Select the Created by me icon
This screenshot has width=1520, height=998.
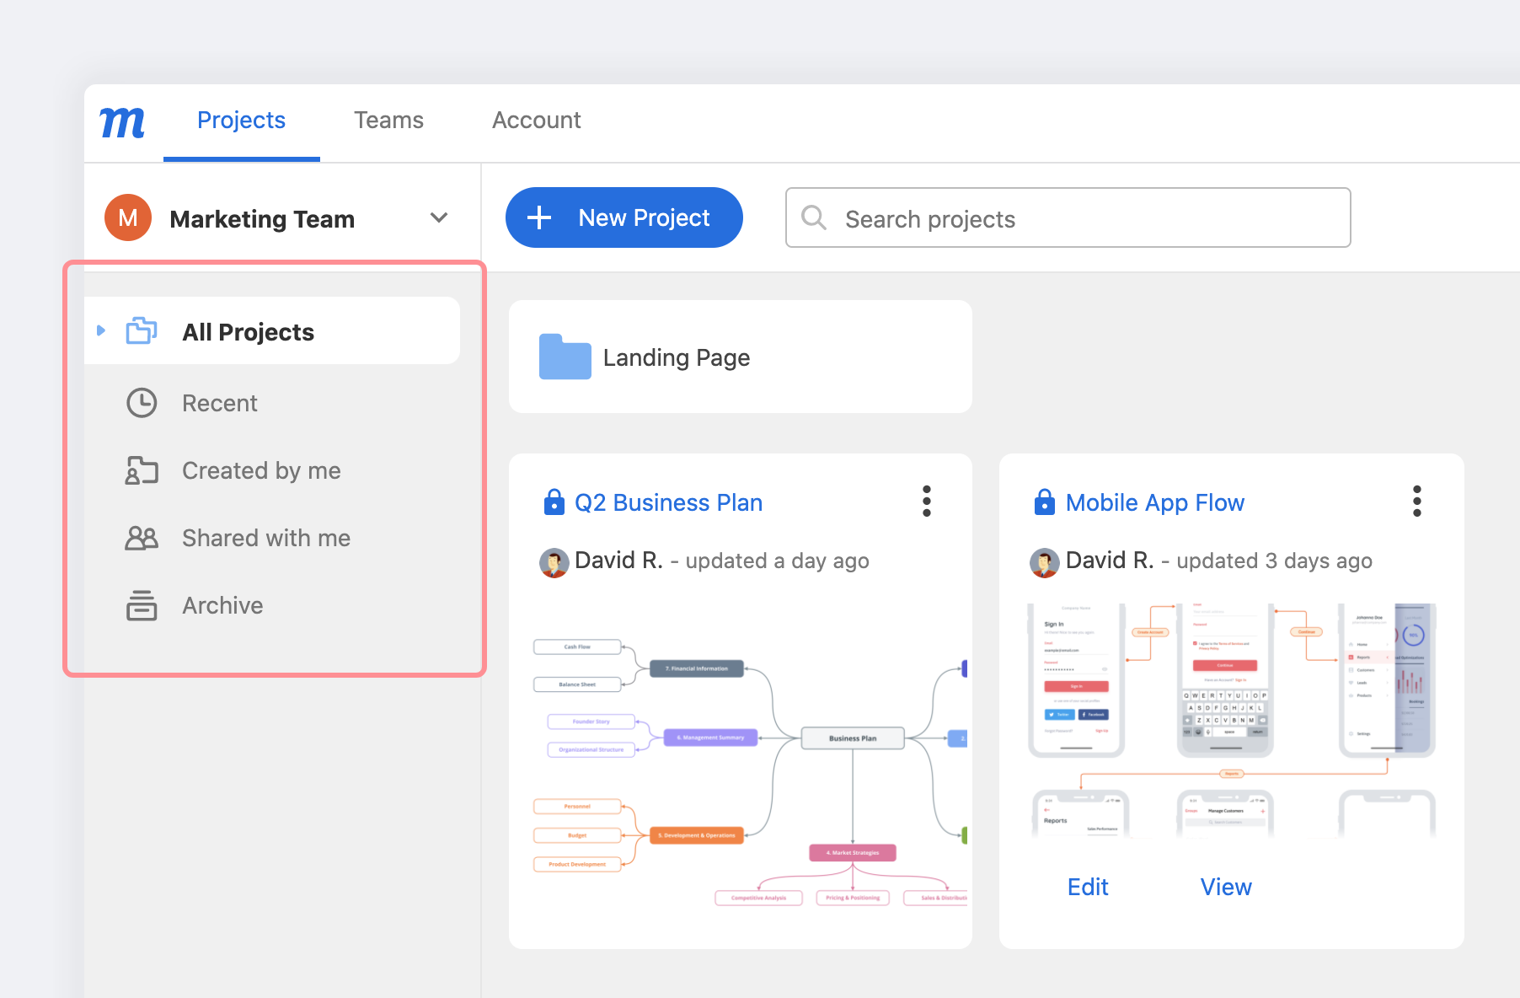[x=142, y=470]
